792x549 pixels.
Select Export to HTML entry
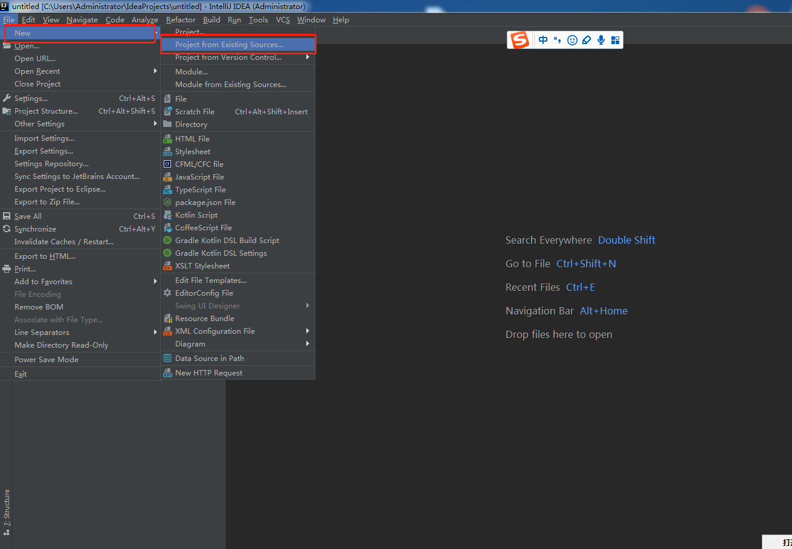(80, 256)
